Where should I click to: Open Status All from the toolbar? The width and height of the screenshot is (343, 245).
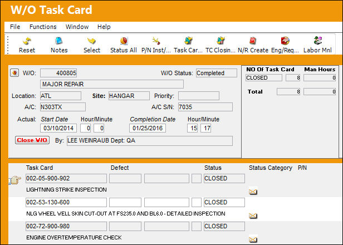tap(124, 41)
